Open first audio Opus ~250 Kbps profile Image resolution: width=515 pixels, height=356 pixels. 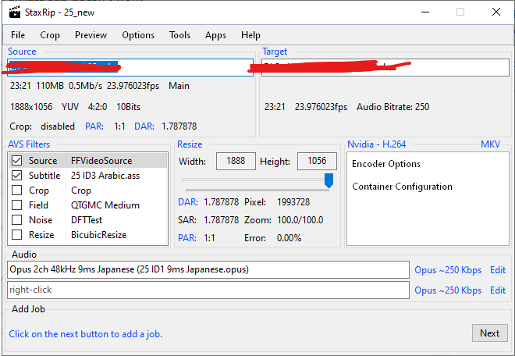coord(448,270)
